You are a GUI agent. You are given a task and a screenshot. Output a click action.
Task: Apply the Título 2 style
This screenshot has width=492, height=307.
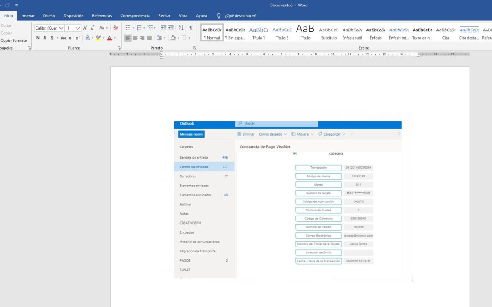(282, 33)
